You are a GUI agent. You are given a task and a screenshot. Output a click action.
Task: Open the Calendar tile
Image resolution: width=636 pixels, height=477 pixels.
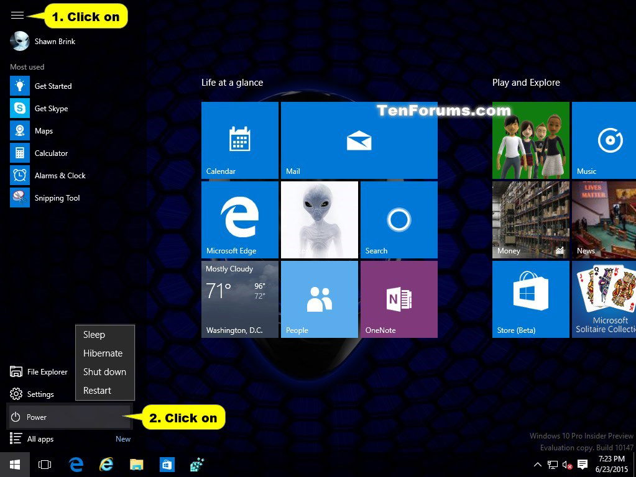click(240, 140)
